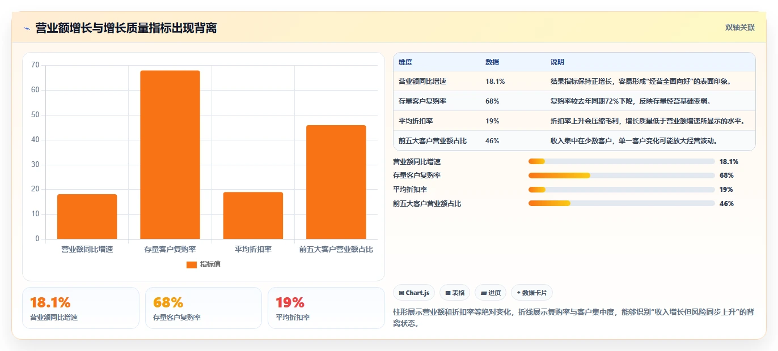
Task: Open the 68% 存量客户复购率 KPI card
Action: pos(204,308)
